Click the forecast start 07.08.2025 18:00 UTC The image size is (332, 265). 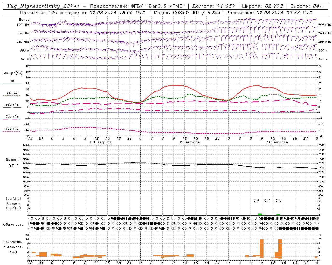point(117,13)
